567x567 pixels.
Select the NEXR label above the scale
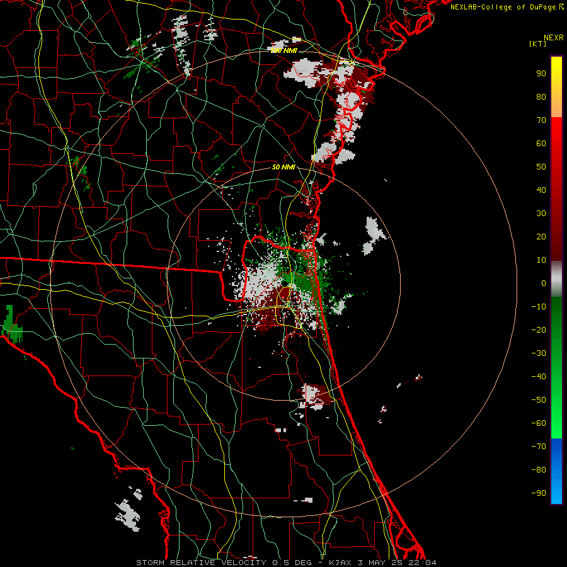click(554, 38)
